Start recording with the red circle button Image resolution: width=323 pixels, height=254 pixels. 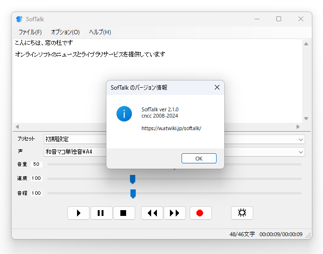pos(200,213)
